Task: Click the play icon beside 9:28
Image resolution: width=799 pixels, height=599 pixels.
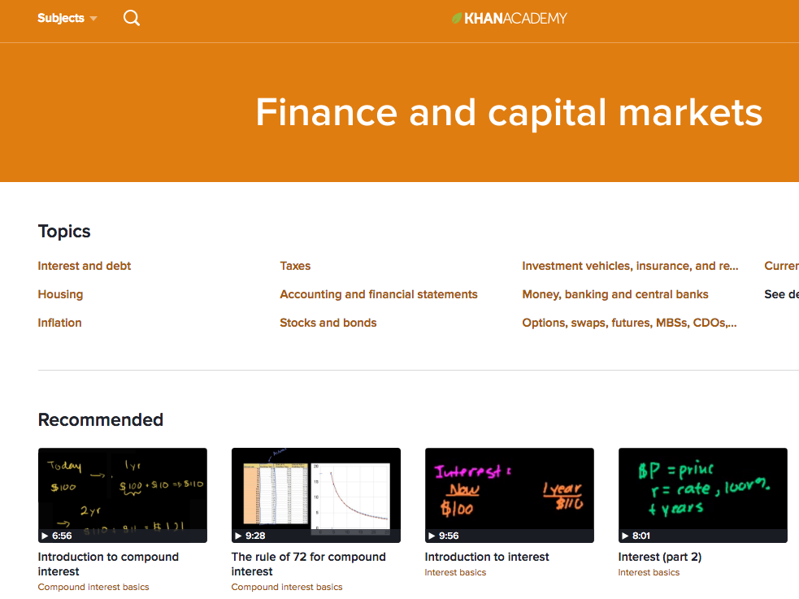Action: (238, 536)
